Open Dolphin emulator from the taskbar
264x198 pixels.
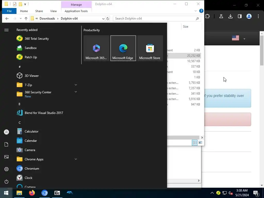coord(70,193)
